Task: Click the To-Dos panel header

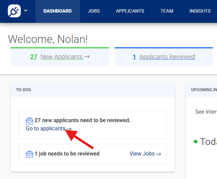Action: point(93,90)
